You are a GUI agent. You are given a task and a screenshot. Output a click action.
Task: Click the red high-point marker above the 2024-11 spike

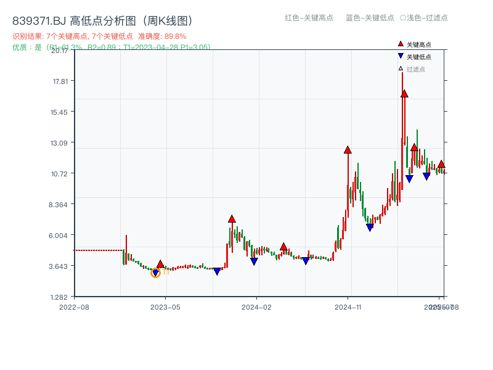click(x=346, y=149)
